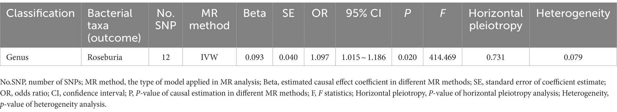Select the Genus cell
Viewport: 617px width, 112px height.
tap(17, 57)
